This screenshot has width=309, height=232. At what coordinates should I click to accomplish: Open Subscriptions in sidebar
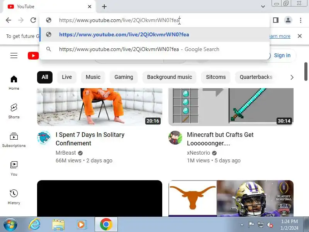point(14,140)
